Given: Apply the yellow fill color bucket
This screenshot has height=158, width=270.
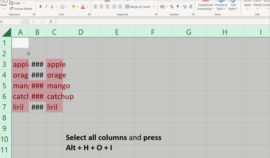Looking at the screenshot, I should coord(73,7).
